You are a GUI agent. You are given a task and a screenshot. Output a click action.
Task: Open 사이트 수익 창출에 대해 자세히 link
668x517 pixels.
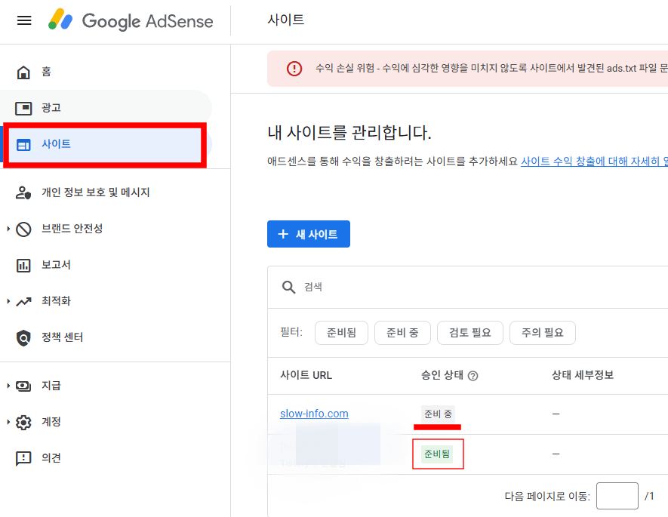(x=594, y=162)
